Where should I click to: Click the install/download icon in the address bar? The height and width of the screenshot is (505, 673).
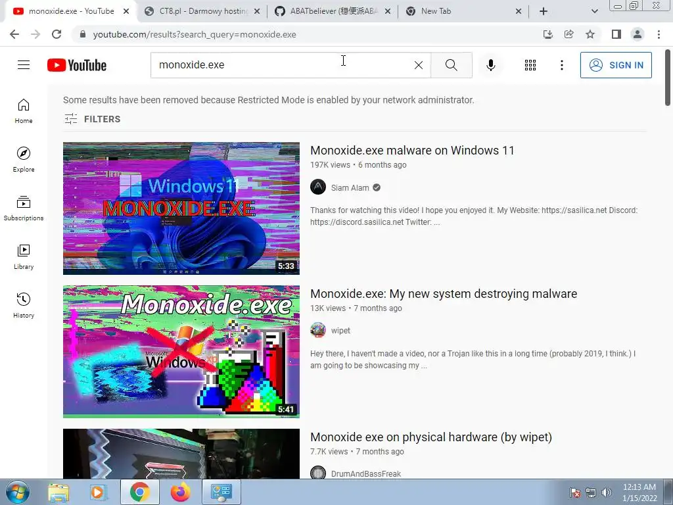(x=548, y=34)
